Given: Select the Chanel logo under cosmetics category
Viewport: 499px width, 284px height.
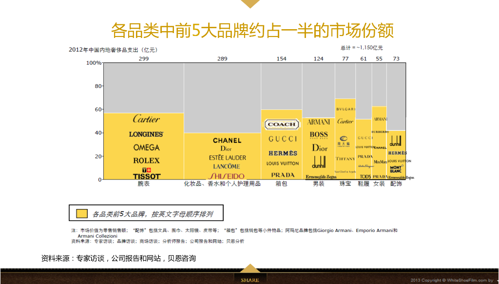Looking at the screenshot, I should coord(228,140).
